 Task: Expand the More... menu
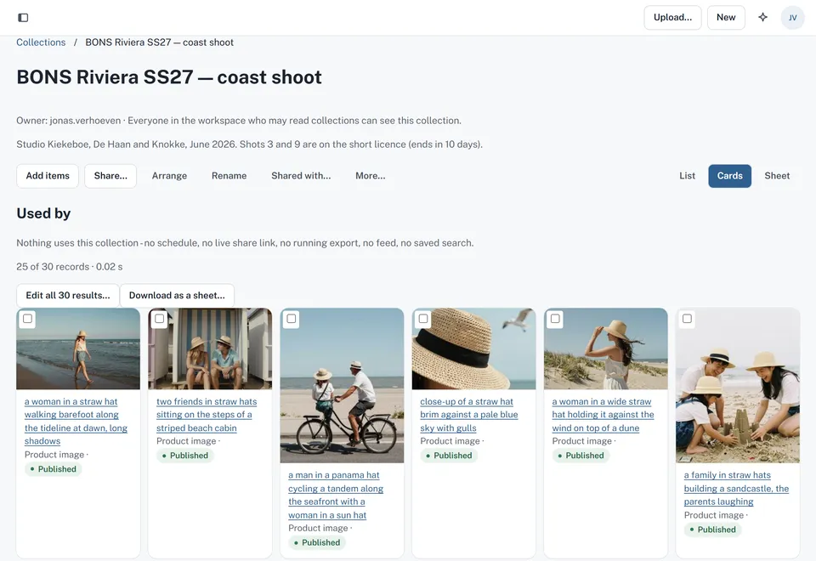point(370,176)
